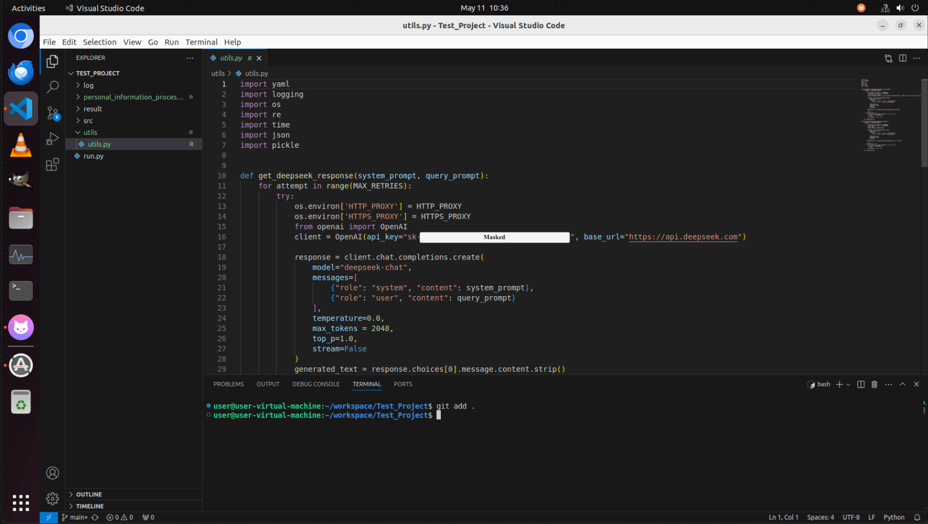Click the editor minimap
The width and height of the screenshot is (928, 524).
pyautogui.click(x=890, y=116)
